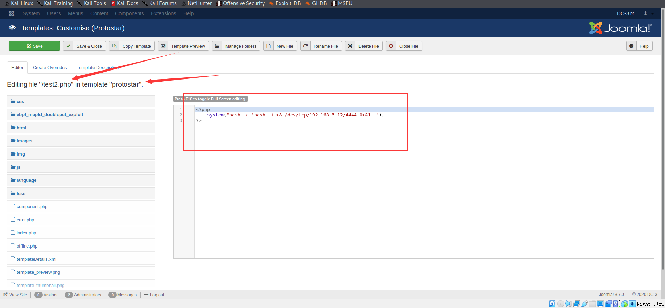Open GHDB bookmark
The height and width of the screenshot is (308, 665).
[316, 3]
